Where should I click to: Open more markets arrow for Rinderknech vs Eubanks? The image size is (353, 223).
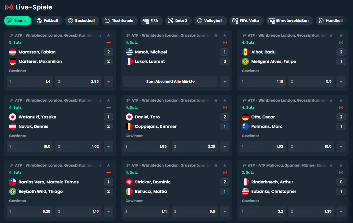pyautogui.click(x=341, y=211)
